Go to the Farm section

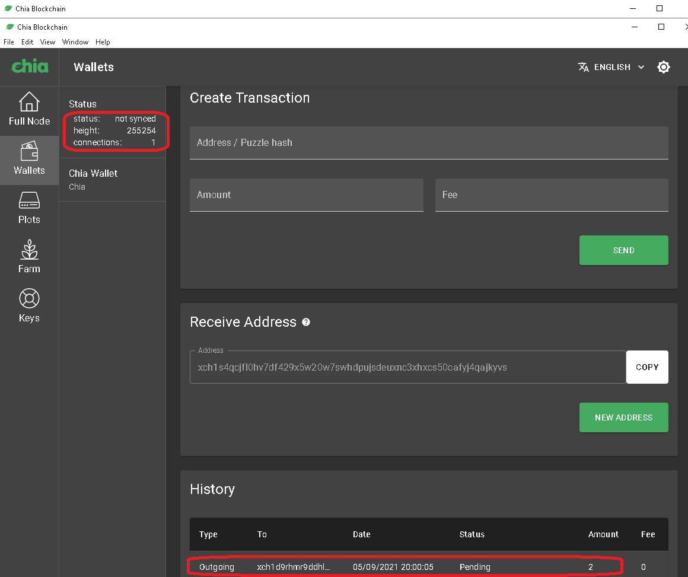(x=30, y=257)
